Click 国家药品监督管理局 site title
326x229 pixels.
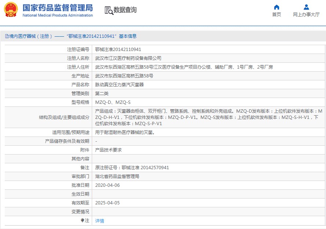58,8
